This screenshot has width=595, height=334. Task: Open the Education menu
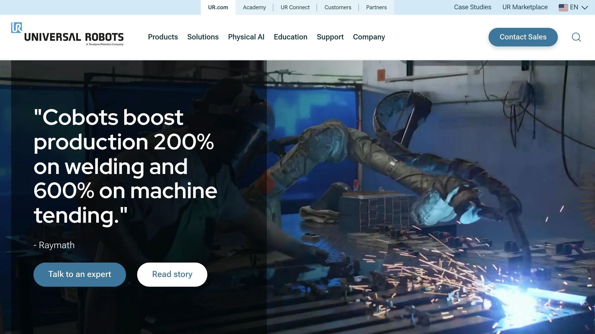pyautogui.click(x=291, y=37)
